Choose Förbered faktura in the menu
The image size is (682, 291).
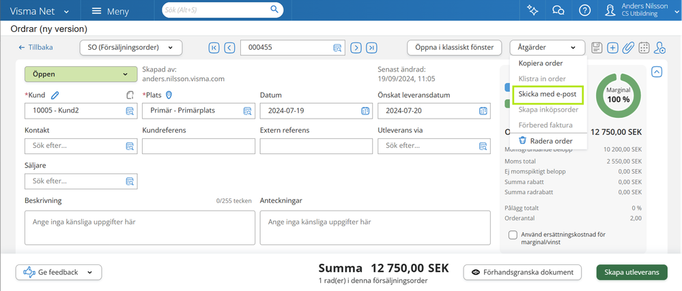[x=545, y=125]
